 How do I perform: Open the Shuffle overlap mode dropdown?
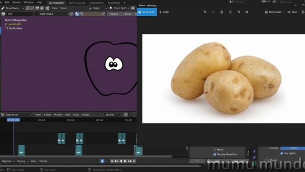coord(113,115)
